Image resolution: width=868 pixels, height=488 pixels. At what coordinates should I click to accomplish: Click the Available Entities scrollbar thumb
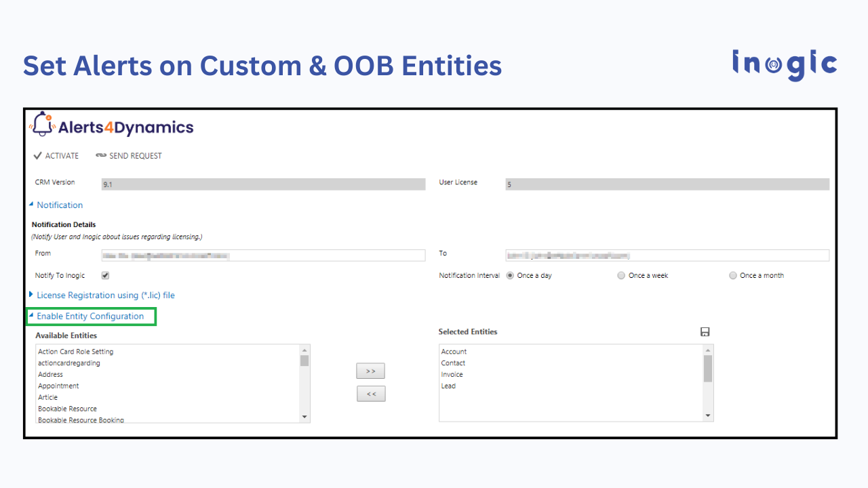(304, 361)
